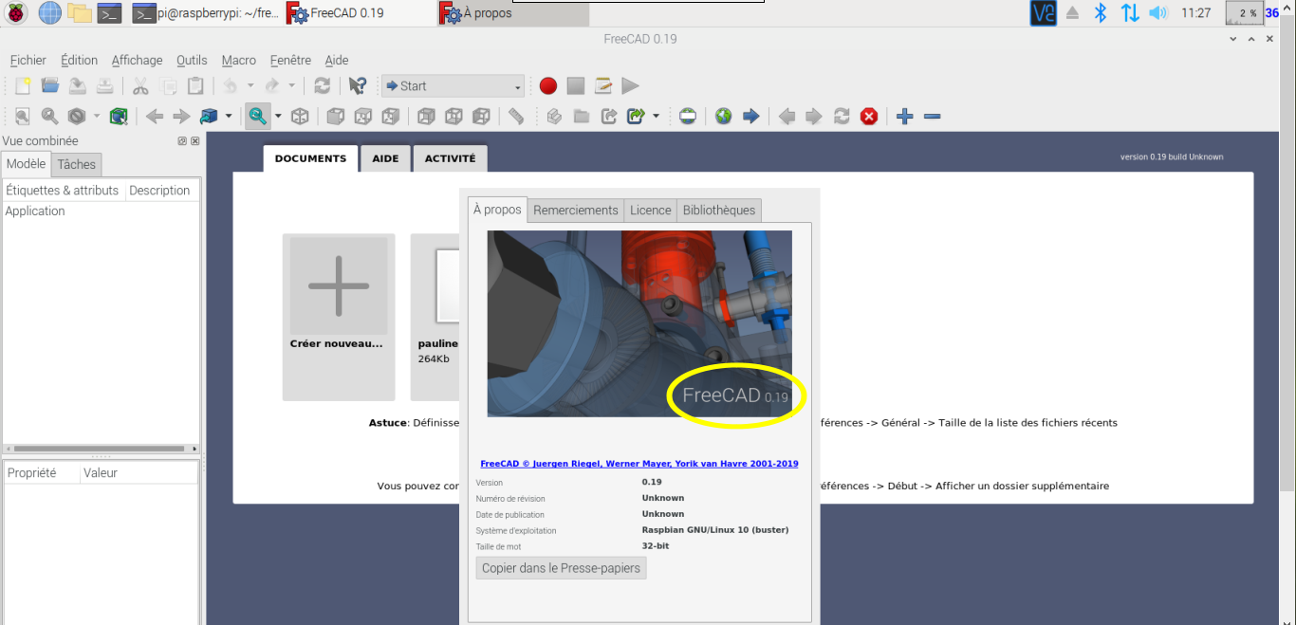This screenshot has height=625, width=1296.
Task: Click the Valeur column header
Action: point(139,472)
